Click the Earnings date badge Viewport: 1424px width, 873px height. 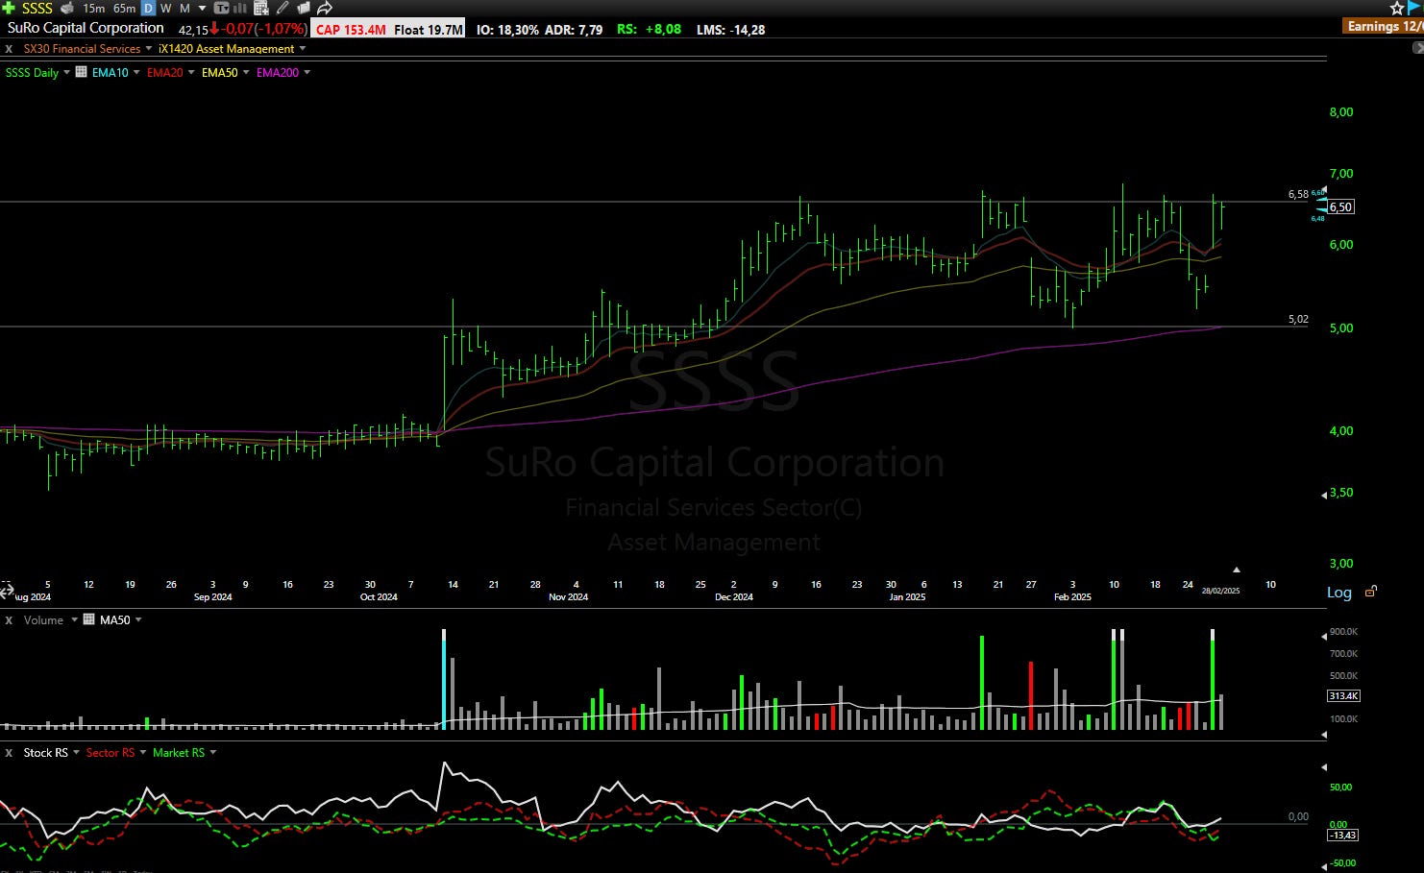1384,26
